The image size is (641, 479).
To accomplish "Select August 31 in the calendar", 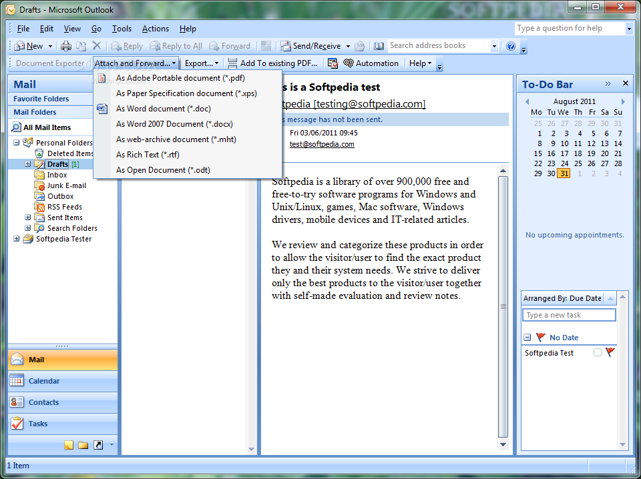I will point(564,173).
